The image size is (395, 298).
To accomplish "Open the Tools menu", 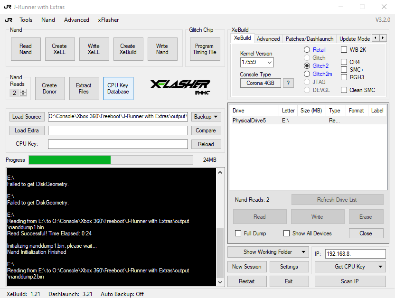I will [26, 20].
